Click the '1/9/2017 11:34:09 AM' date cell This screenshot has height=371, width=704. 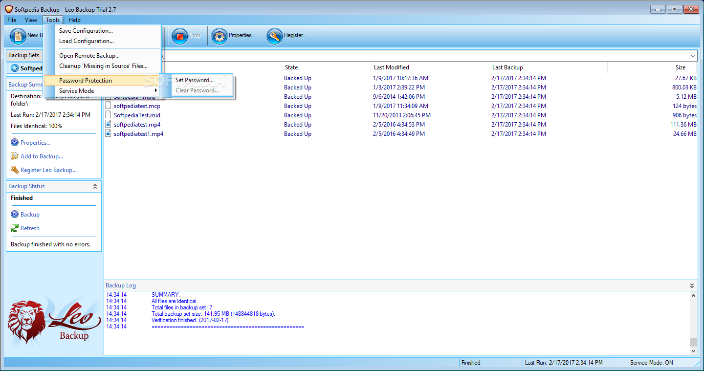click(x=400, y=106)
